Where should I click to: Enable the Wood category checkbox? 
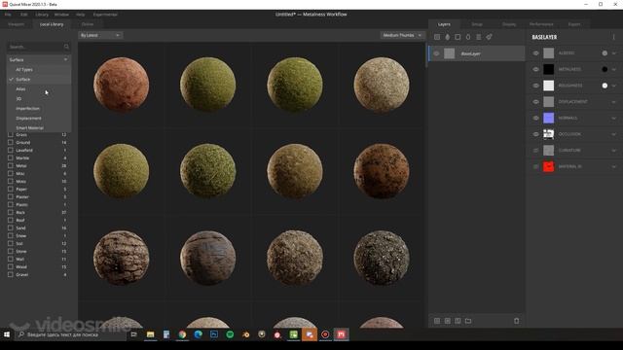click(x=11, y=266)
